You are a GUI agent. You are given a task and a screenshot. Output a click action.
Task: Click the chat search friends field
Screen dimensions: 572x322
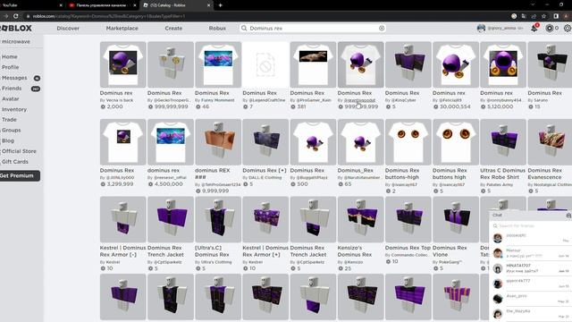pyautogui.click(x=531, y=226)
